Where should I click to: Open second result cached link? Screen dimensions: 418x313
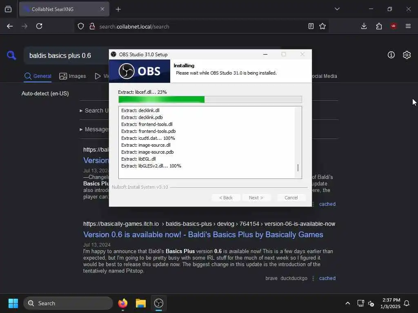(x=327, y=278)
